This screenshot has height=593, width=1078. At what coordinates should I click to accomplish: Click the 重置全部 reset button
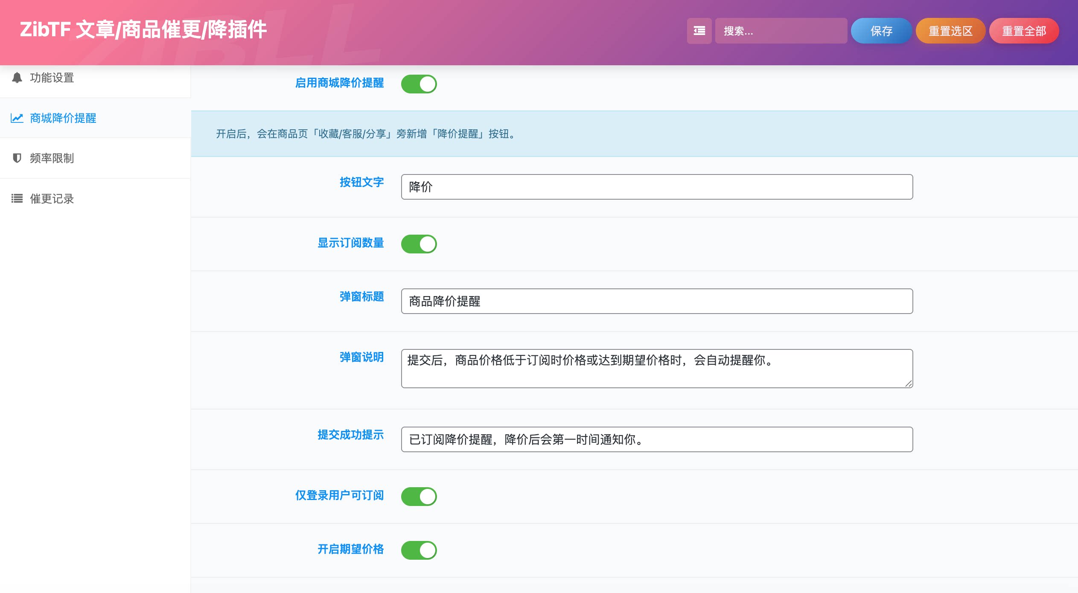click(1023, 31)
